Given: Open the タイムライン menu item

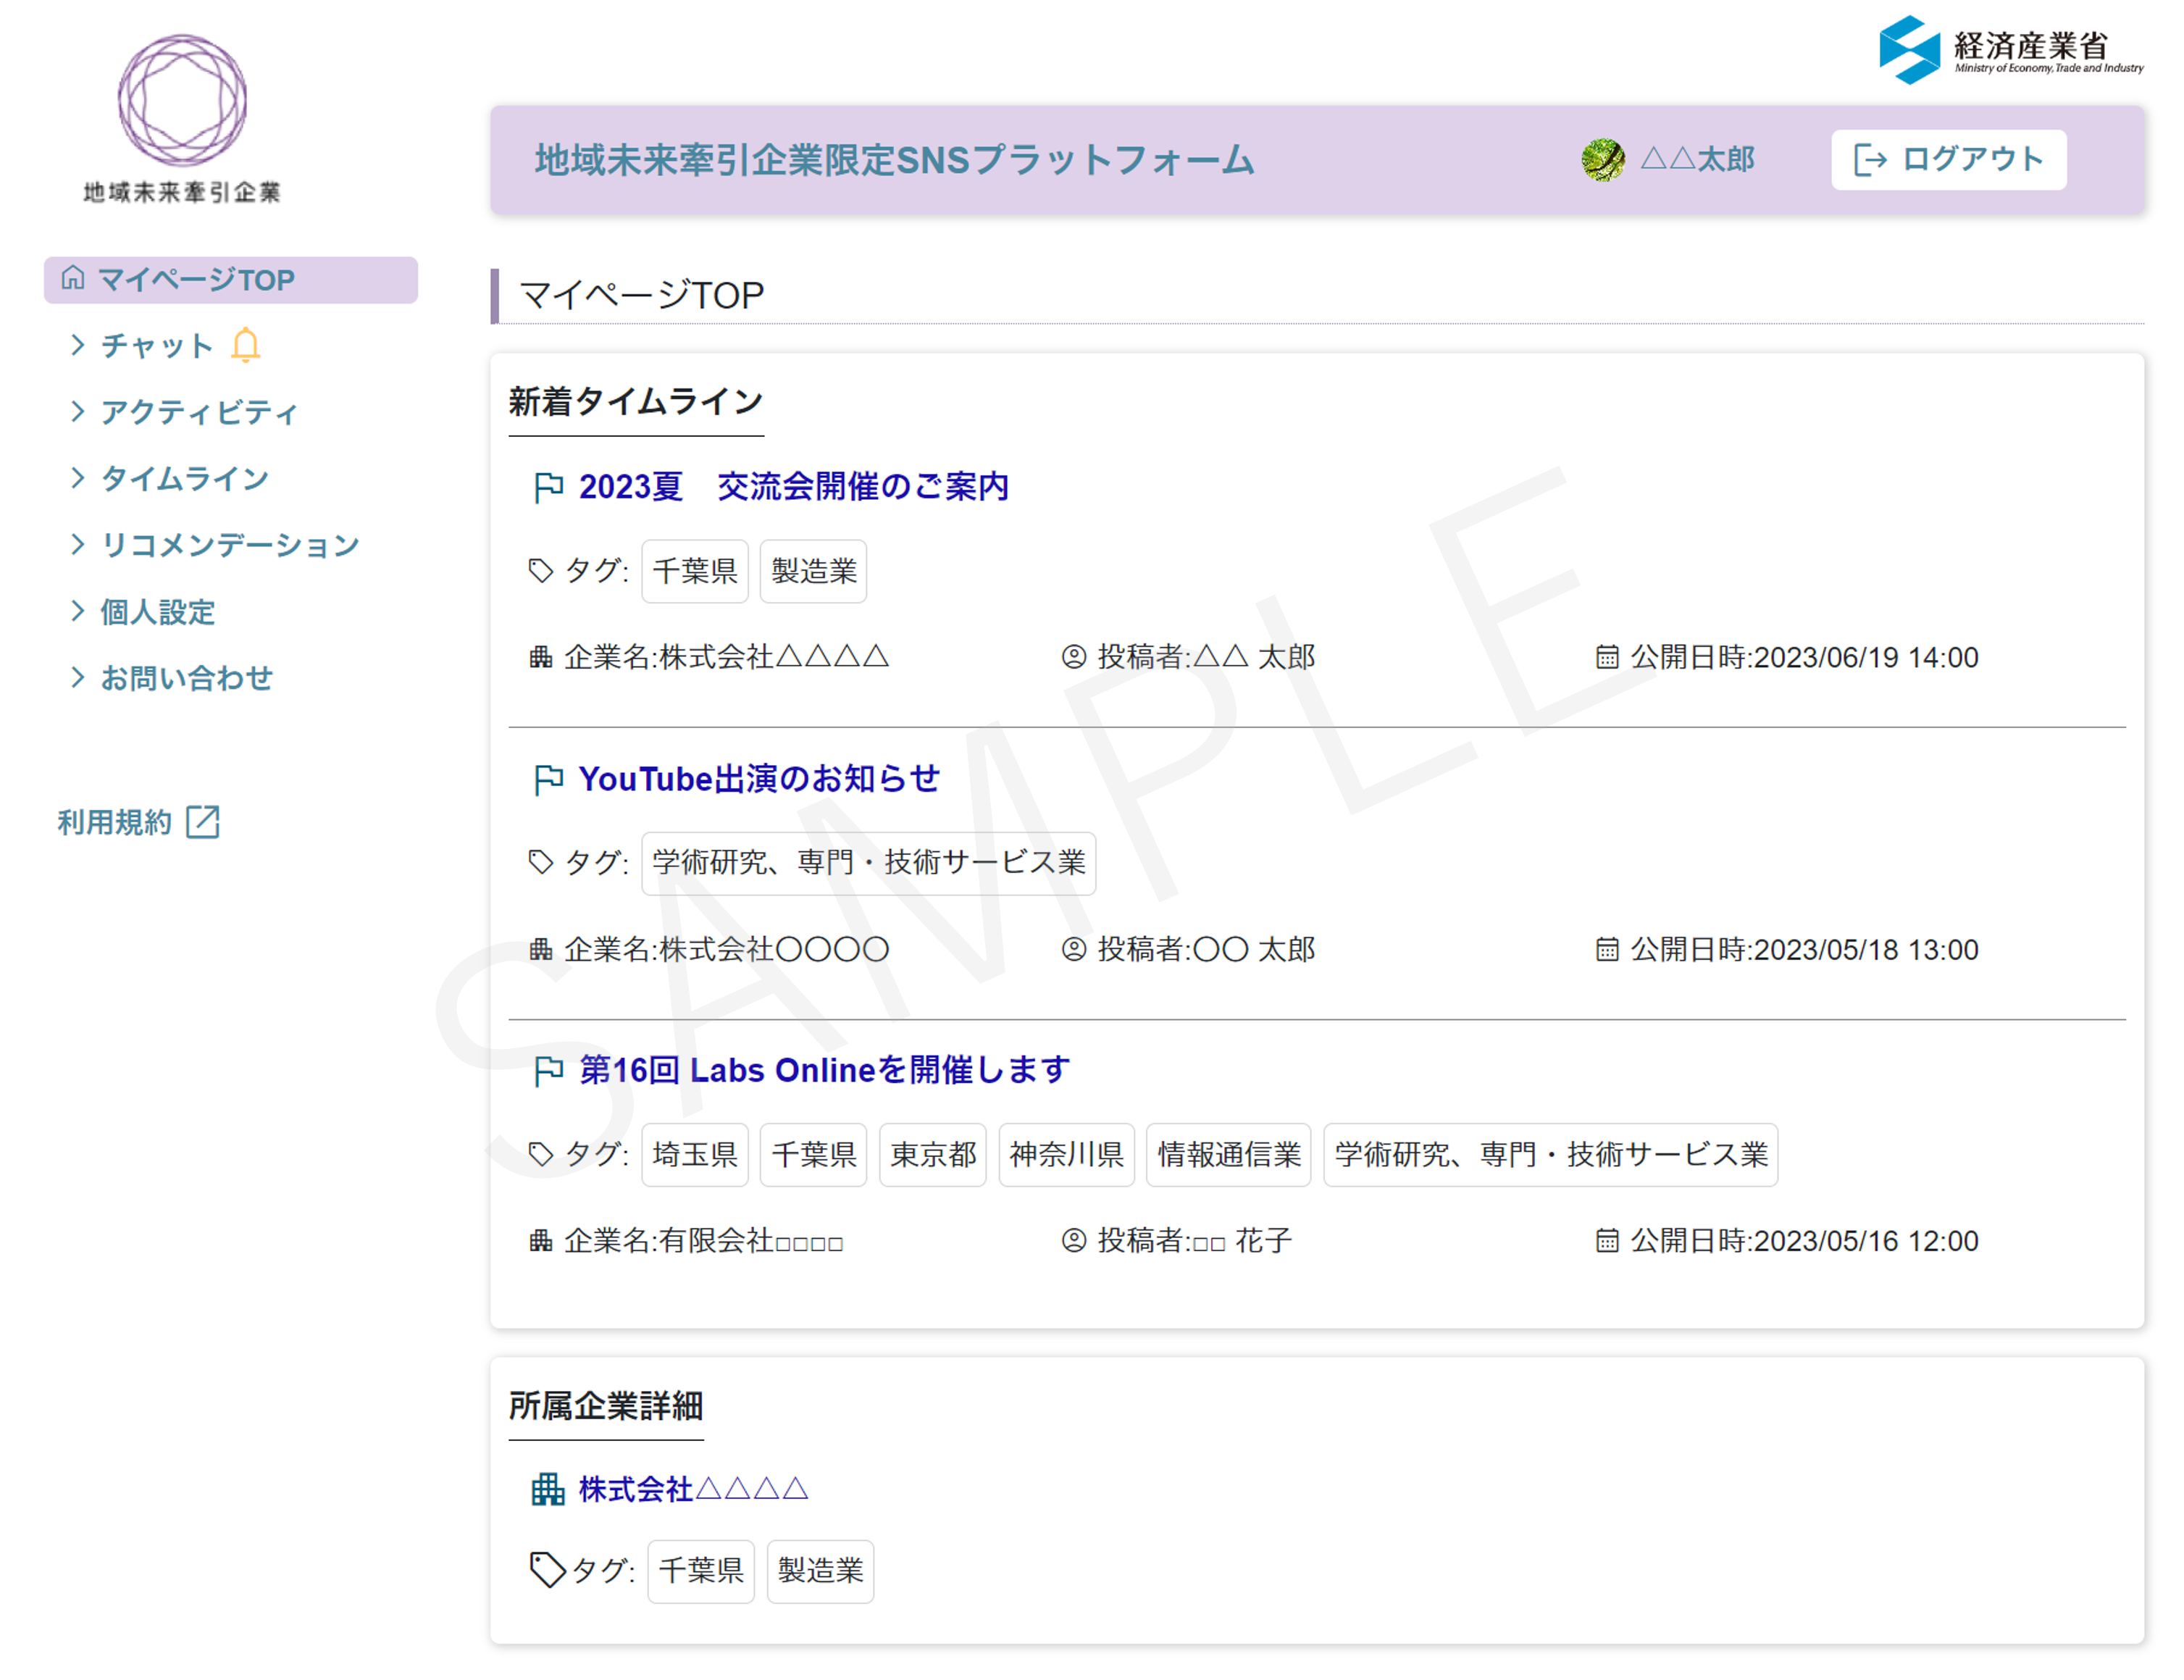Looking at the screenshot, I should pos(185,479).
